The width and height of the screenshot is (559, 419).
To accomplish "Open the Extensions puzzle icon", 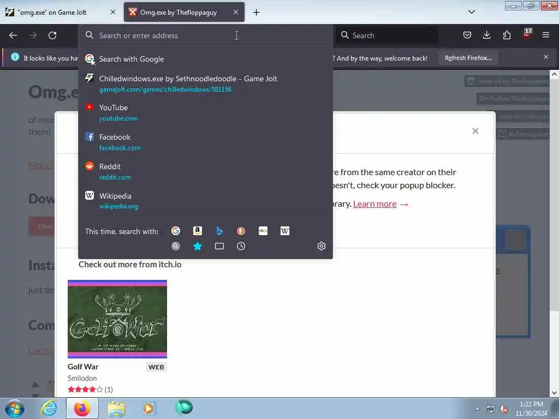I will click(x=507, y=35).
